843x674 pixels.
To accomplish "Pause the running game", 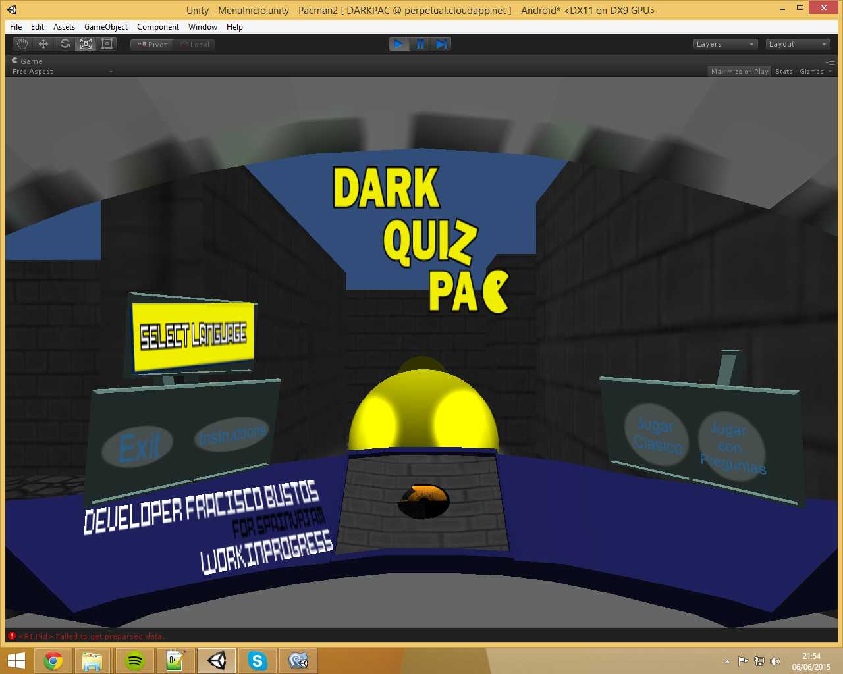I will pos(420,44).
